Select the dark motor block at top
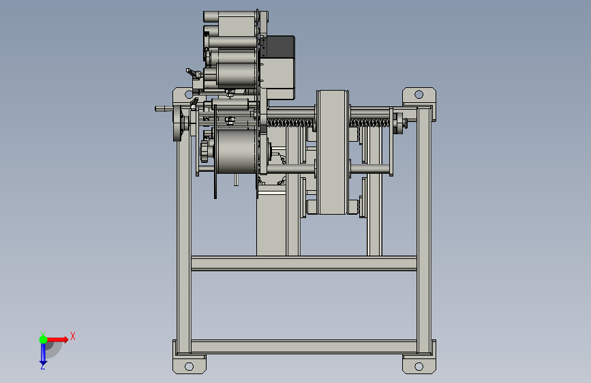This screenshot has width=591, height=383. coord(280,47)
